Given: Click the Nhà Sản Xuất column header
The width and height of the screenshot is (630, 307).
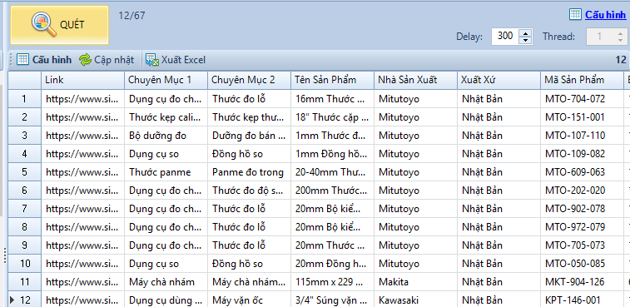Looking at the screenshot, I should tap(415, 80).
